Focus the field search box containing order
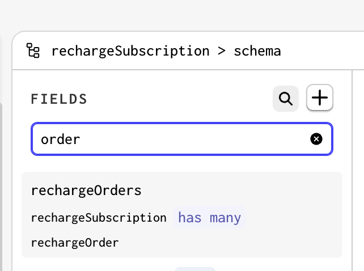The image size is (364, 271). coord(182,139)
